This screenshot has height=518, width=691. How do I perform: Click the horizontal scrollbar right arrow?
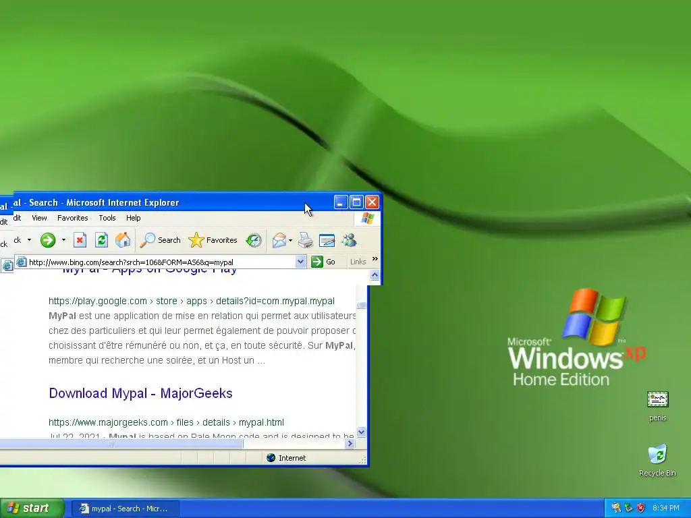click(350, 444)
